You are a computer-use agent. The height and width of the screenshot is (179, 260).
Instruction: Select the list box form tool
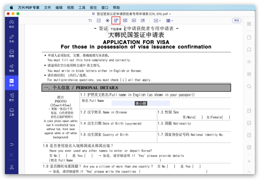(125, 21)
